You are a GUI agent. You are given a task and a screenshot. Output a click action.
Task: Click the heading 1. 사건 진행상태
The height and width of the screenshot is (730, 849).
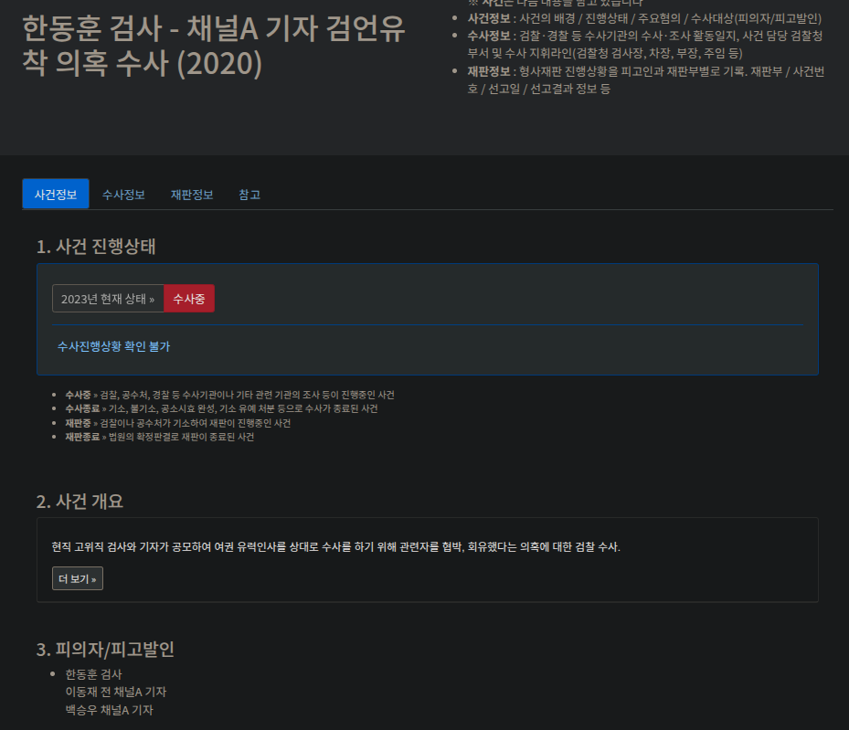pos(96,247)
